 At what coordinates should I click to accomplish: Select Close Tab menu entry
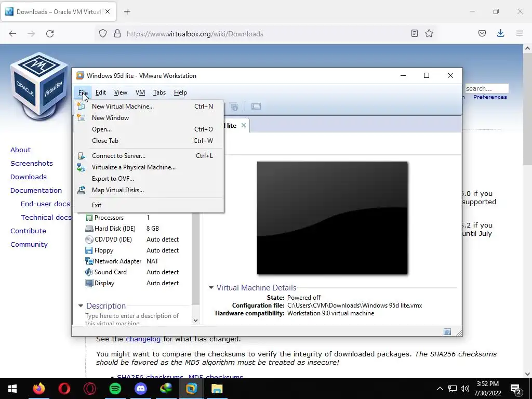149,140
